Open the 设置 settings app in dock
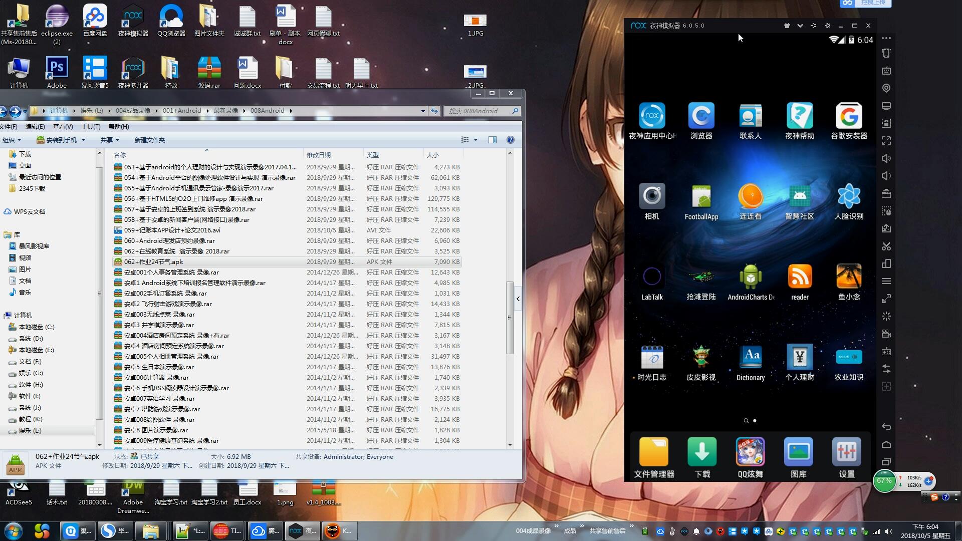This screenshot has width=962, height=541. point(846,458)
